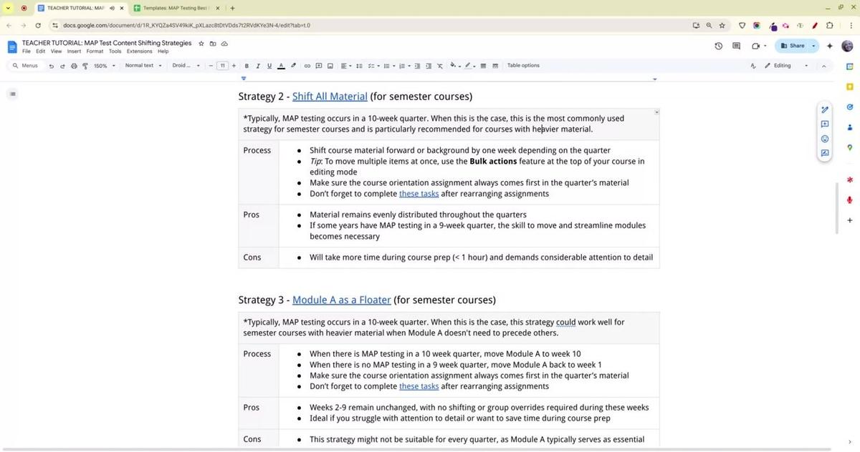Click the Share button
The width and height of the screenshot is (860, 452).
(793, 46)
